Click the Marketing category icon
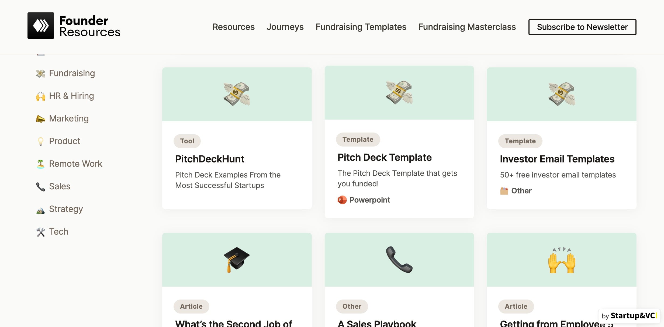This screenshot has height=327, width=664. click(x=41, y=119)
